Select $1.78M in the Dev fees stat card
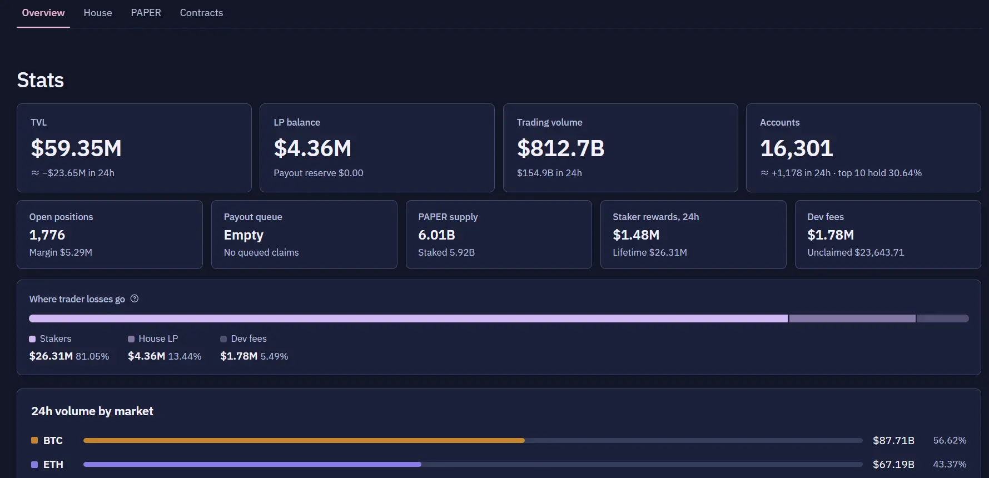This screenshot has height=478, width=989. coord(831,235)
